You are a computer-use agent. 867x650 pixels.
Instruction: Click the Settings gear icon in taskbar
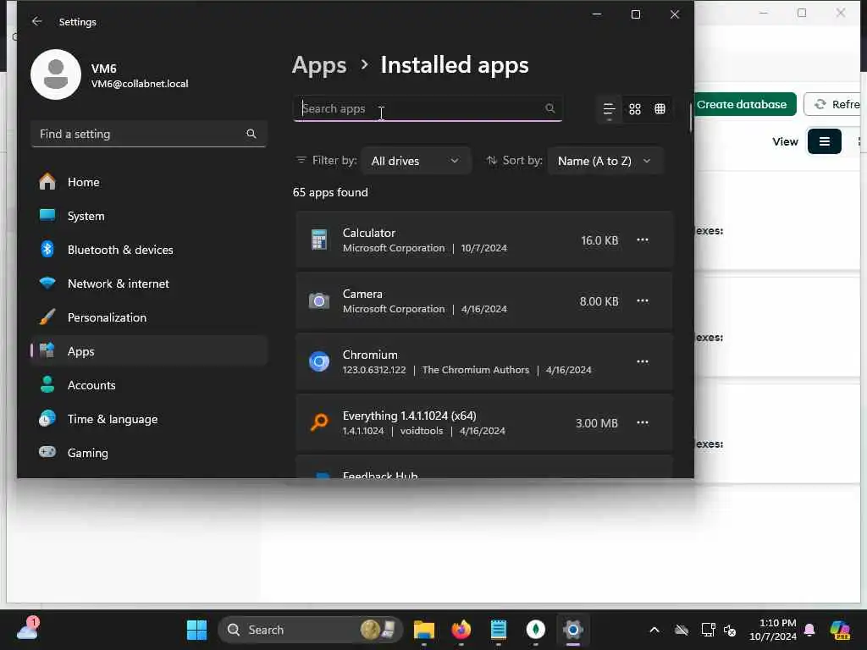pyautogui.click(x=573, y=630)
